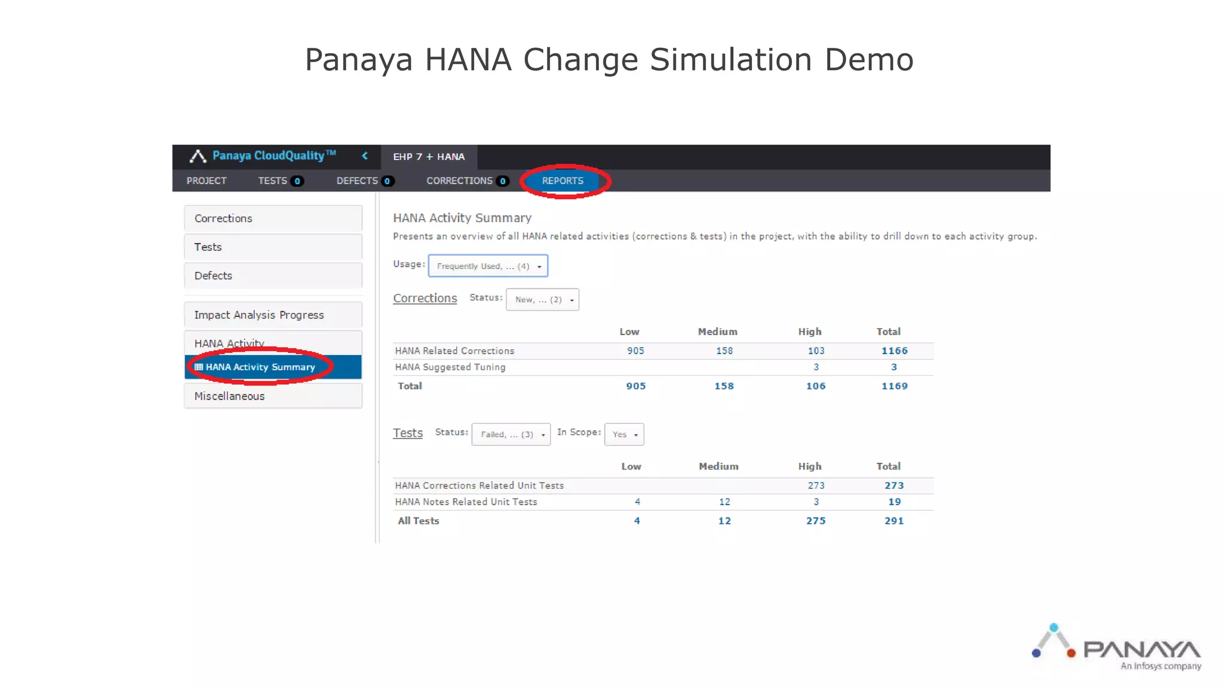This screenshot has height=688, width=1223.
Task: Open the All Tests medium count
Action: tap(724, 521)
